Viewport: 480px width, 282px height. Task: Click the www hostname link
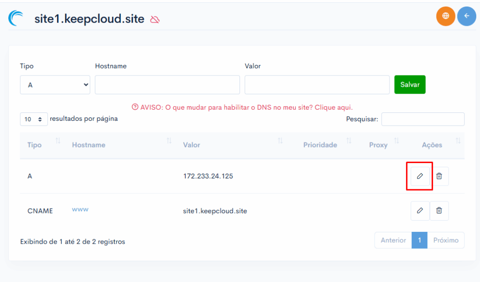[x=80, y=210]
